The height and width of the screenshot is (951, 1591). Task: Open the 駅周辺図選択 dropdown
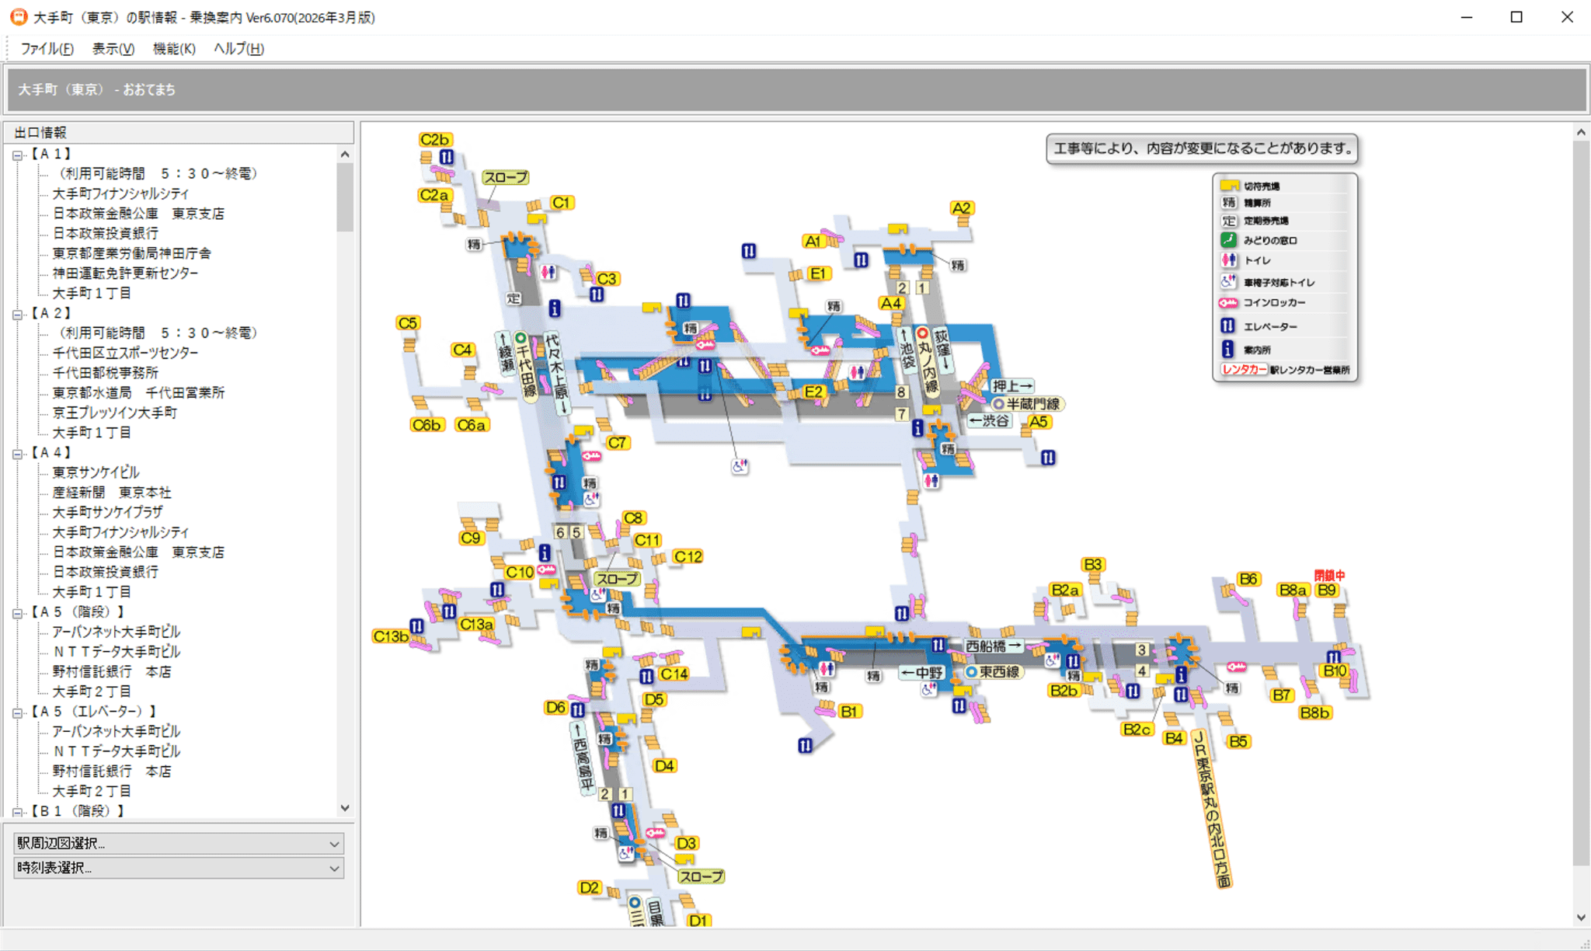click(178, 843)
